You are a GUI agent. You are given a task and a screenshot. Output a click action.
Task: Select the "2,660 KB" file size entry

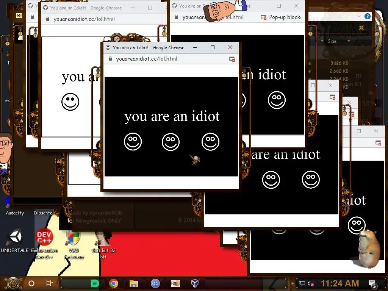(339, 71)
